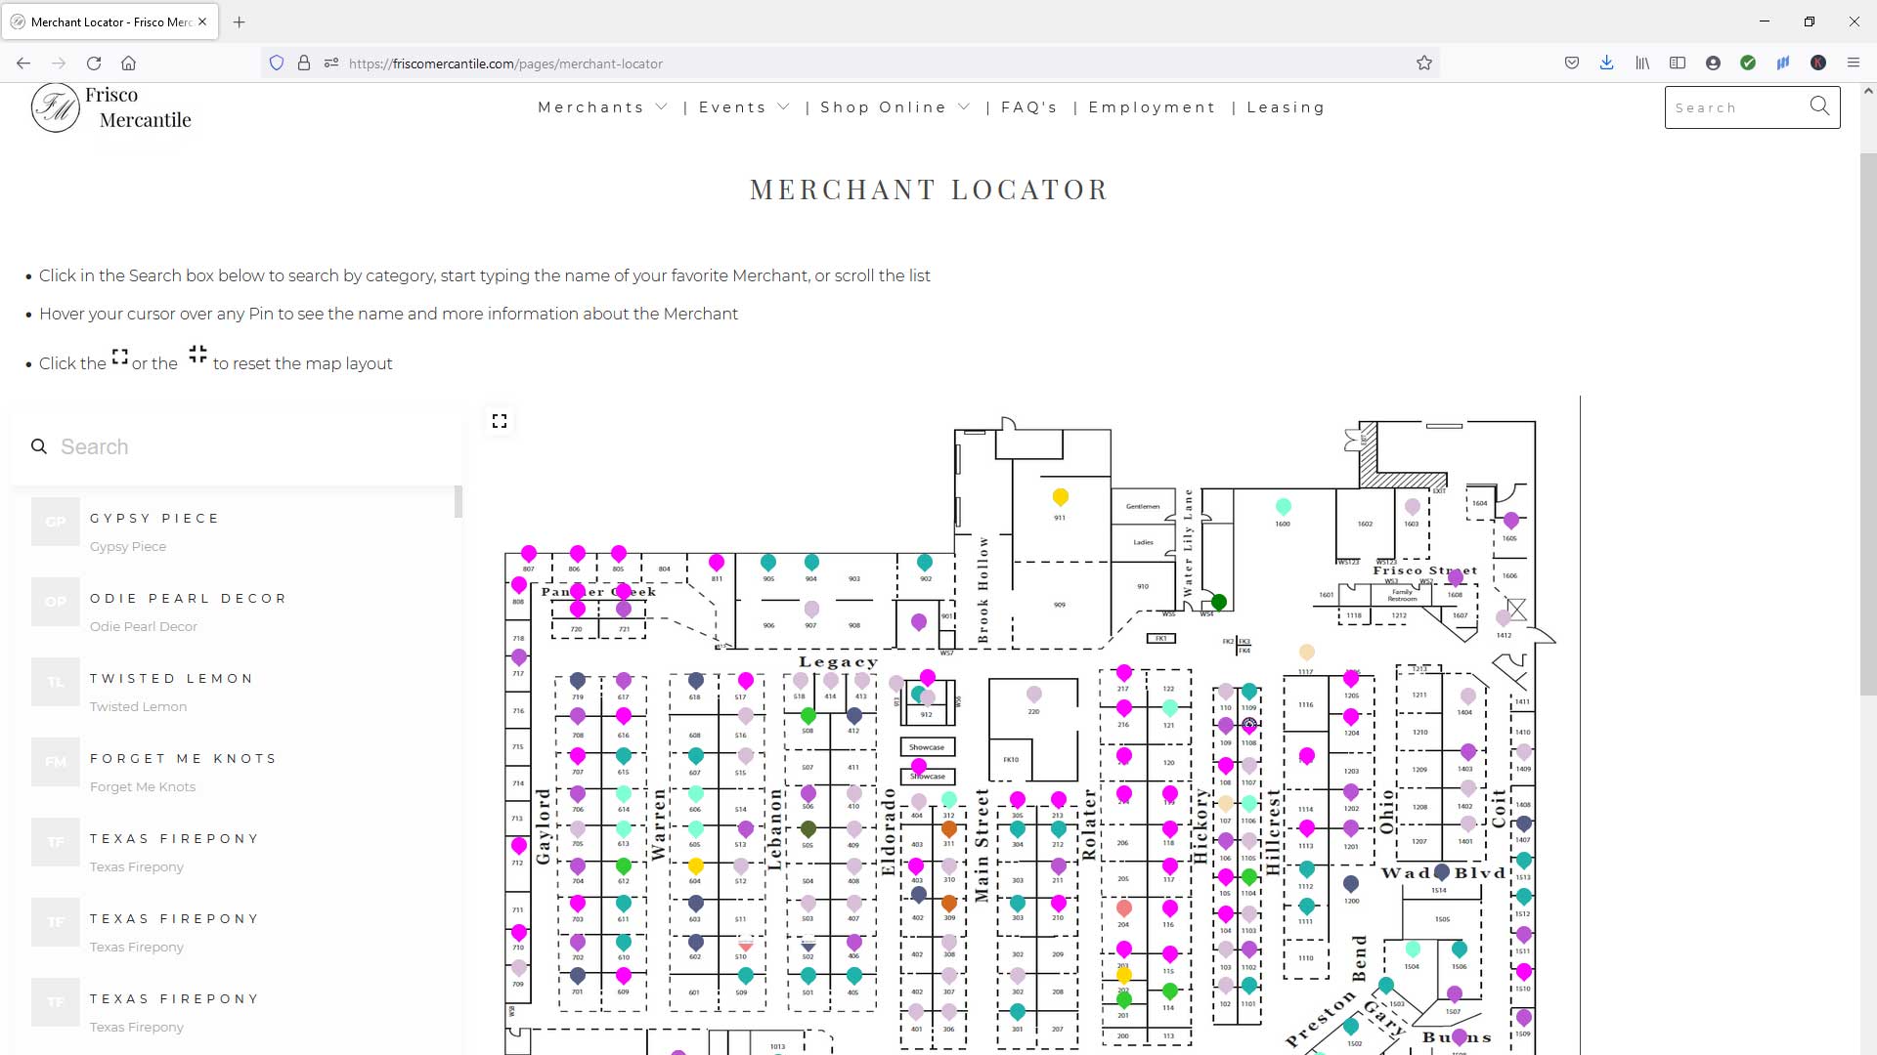Go to FAQ's page
Image resolution: width=1877 pixels, height=1055 pixels.
coord(1029,107)
